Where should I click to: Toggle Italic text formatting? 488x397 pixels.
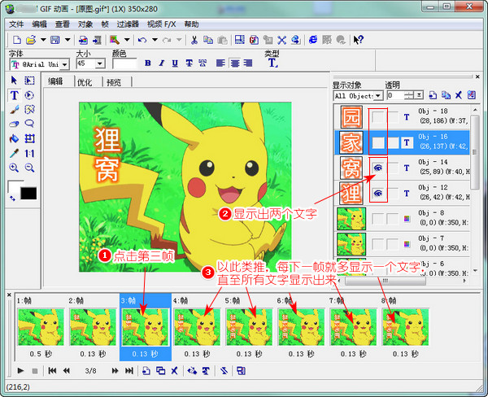click(161, 63)
